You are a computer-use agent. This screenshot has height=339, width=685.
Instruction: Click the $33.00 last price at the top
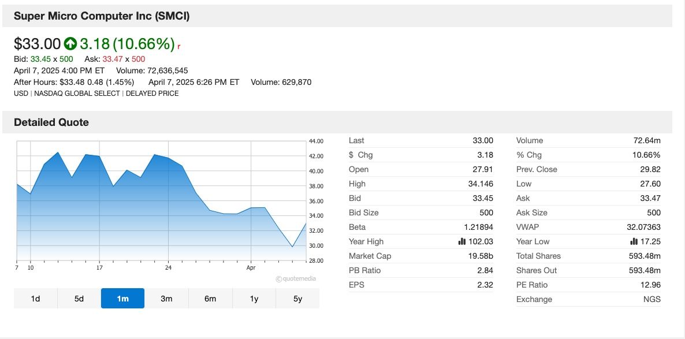(37, 44)
